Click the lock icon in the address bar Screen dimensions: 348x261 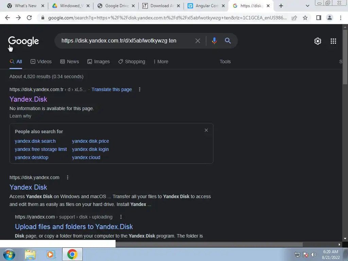43,18
